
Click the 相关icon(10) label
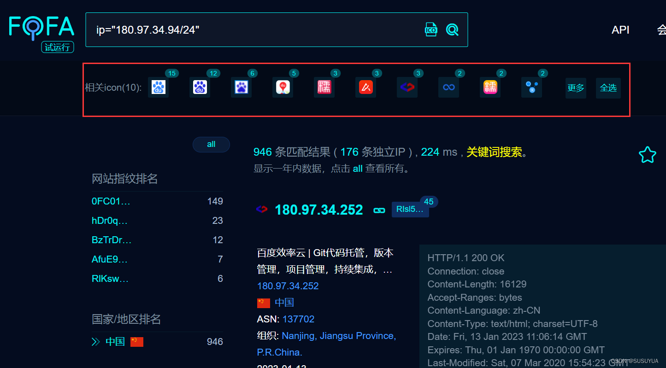(x=113, y=88)
